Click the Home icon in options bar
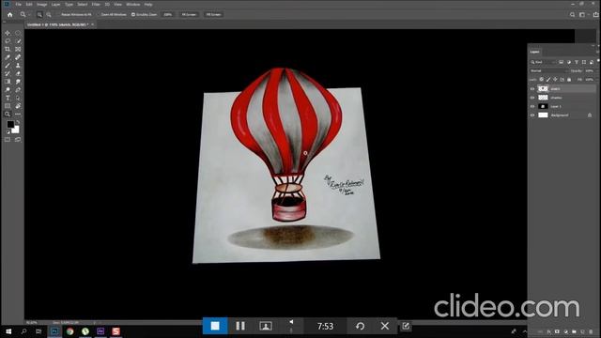This screenshot has height=338, width=601. (x=10, y=15)
